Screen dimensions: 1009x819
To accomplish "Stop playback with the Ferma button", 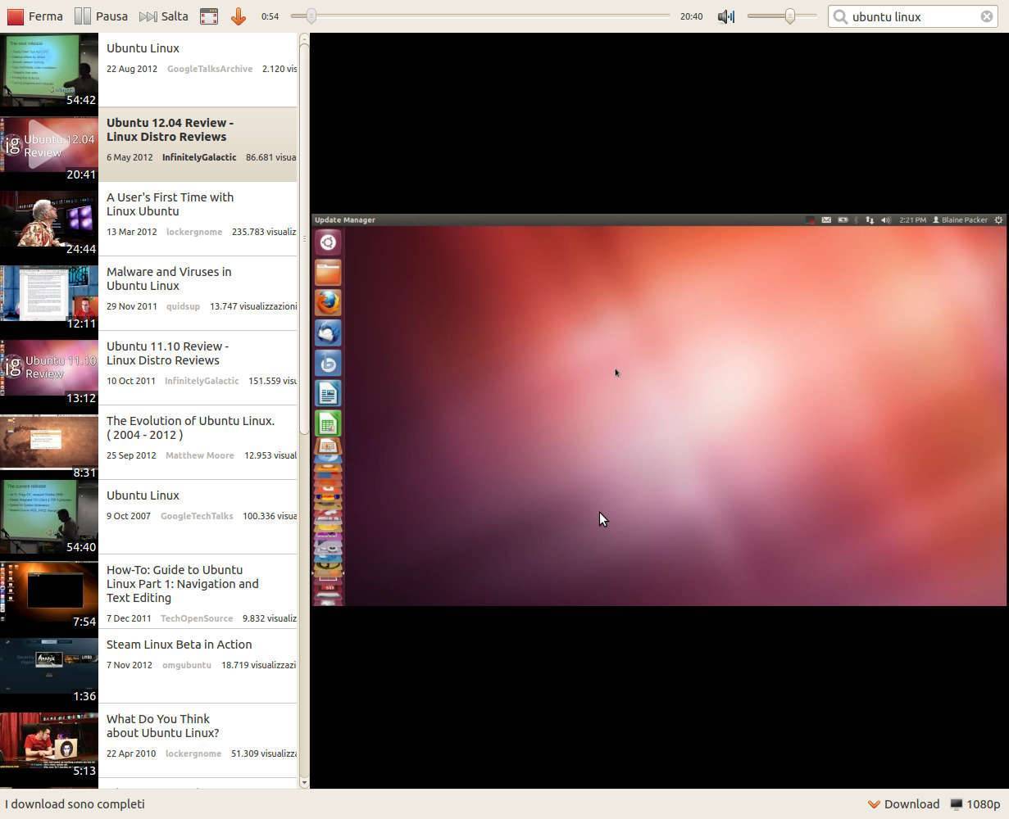I will (35, 16).
